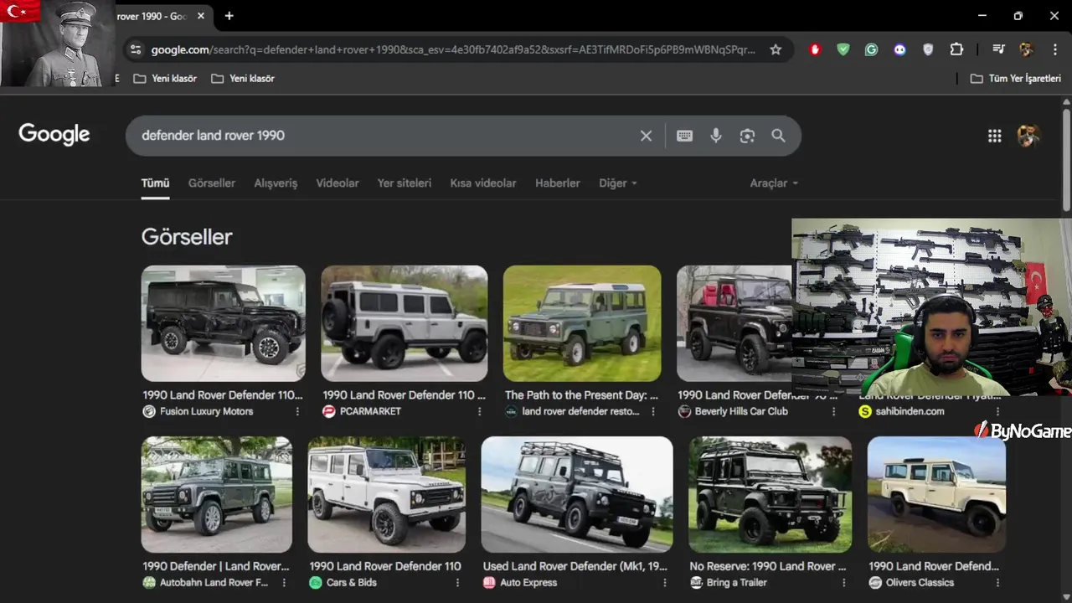Expand the Araçlar tools dropdown
Screen dimensions: 1072x603
[x=774, y=183]
